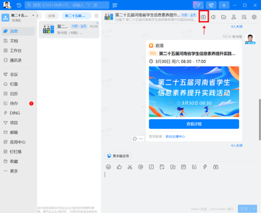Insert emoji in message toolbar
261x213 pixels.
(x=109, y=167)
